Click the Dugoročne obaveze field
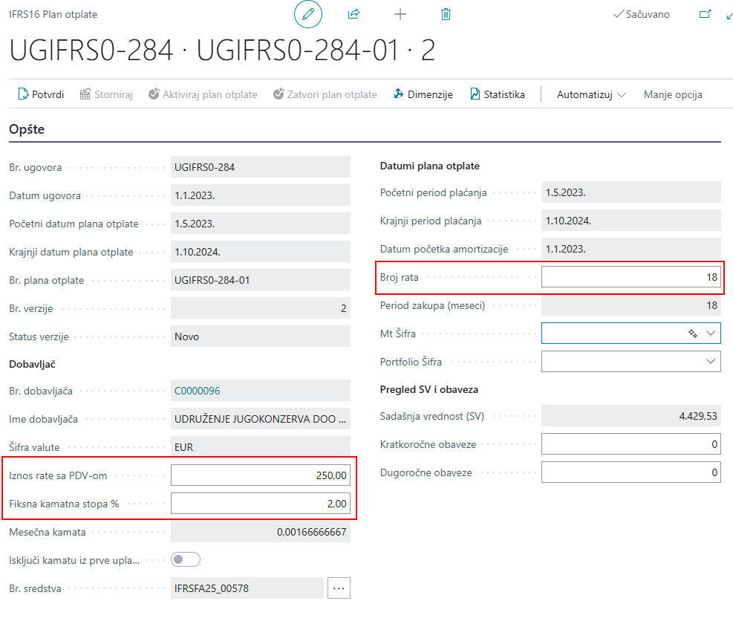 pyautogui.click(x=631, y=472)
